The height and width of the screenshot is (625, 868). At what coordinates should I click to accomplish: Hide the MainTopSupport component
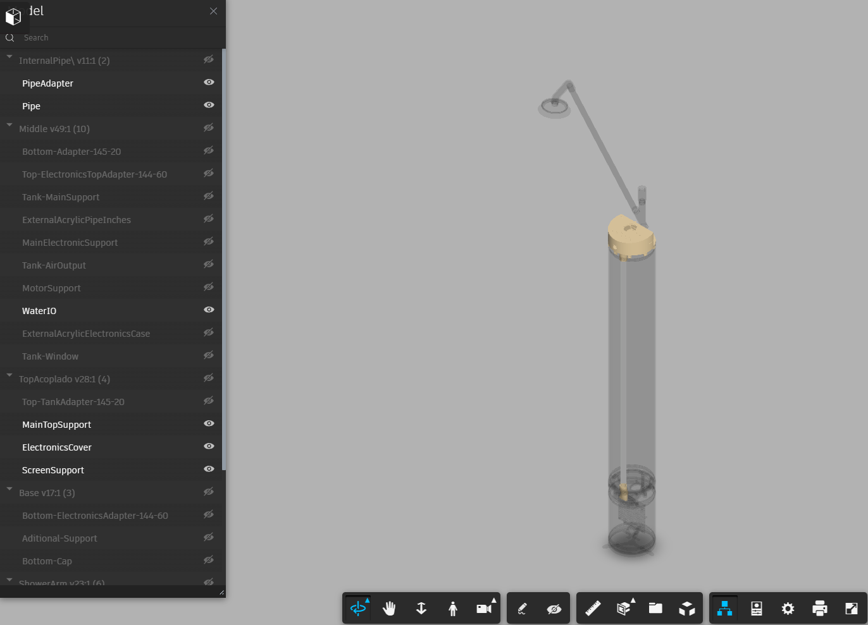click(x=209, y=423)
